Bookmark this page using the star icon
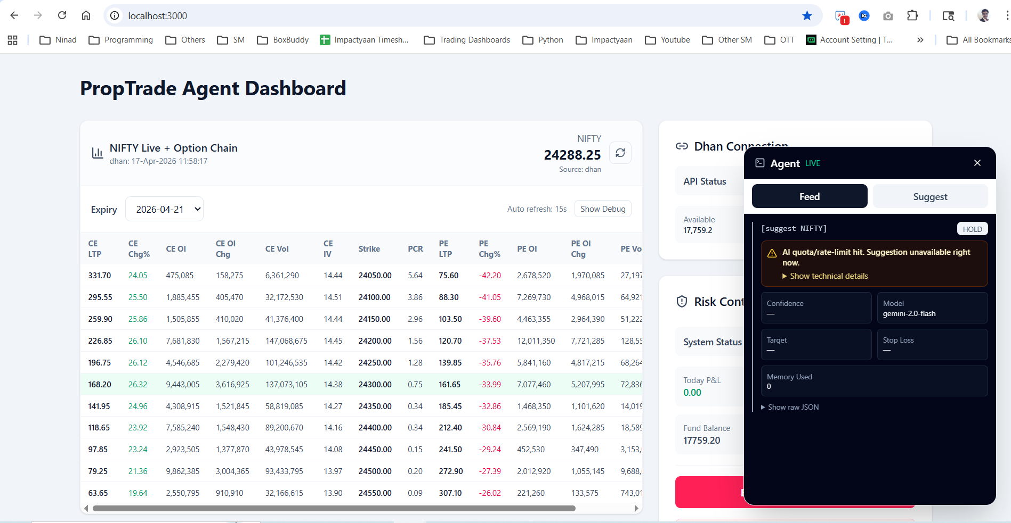 click(807, 15)
